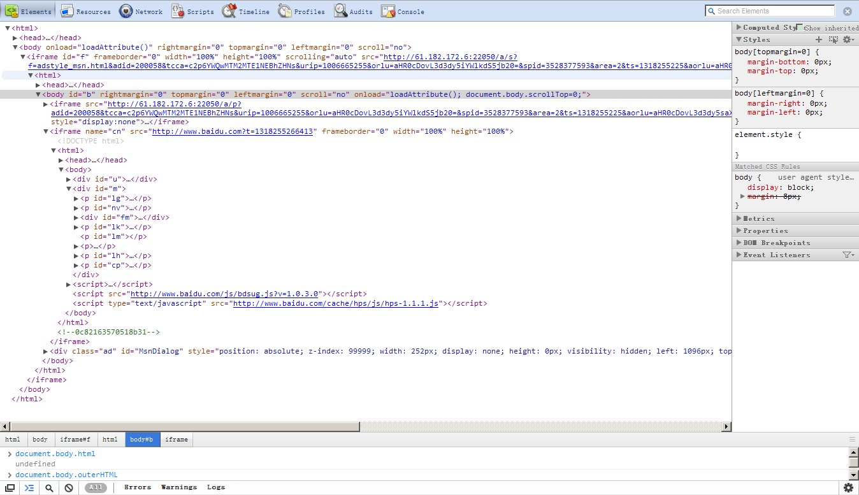Select the highlighted body#b breadcrumb
This screenshot has height=495, width=859.
tap(141, 440)
